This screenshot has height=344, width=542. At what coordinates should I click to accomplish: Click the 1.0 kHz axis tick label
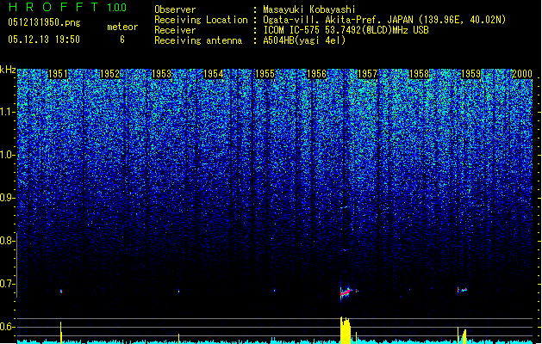click(x=8, y=156)
